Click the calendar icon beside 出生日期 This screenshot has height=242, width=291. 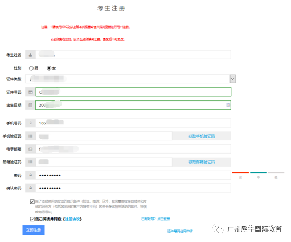click(30, 105)
